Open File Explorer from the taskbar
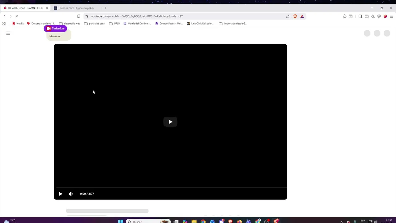 (x=194, y=221)
